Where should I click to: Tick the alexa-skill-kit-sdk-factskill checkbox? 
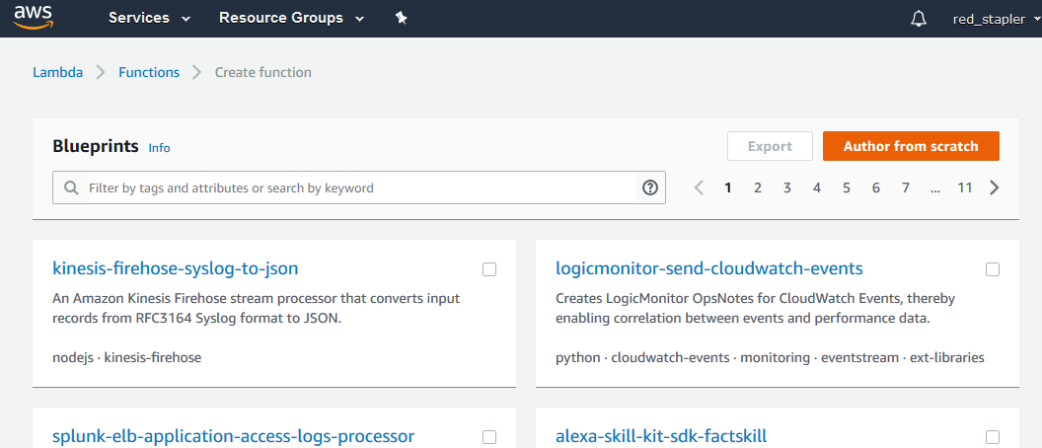992,437
